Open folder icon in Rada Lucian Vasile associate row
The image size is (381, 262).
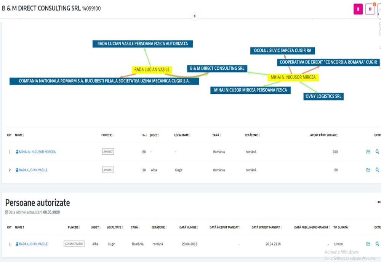pyautogui.click(x=368, y=170)
